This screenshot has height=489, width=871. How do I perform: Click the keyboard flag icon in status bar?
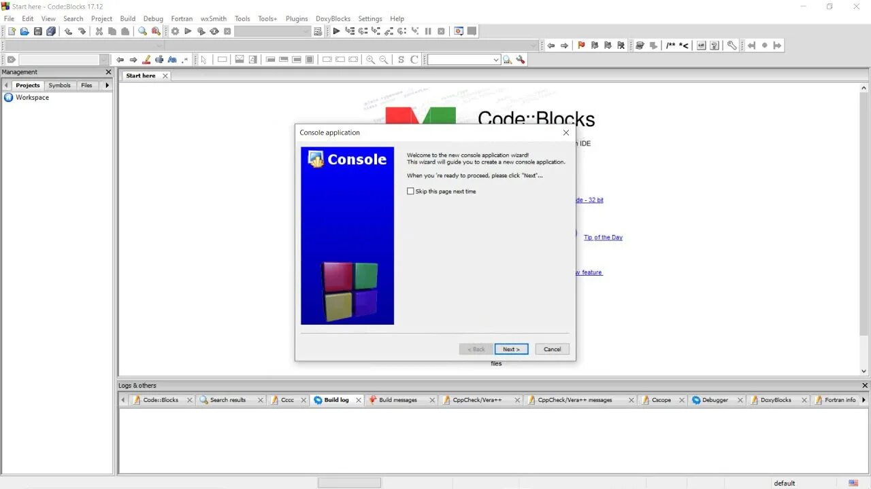(x=853, y=483)
